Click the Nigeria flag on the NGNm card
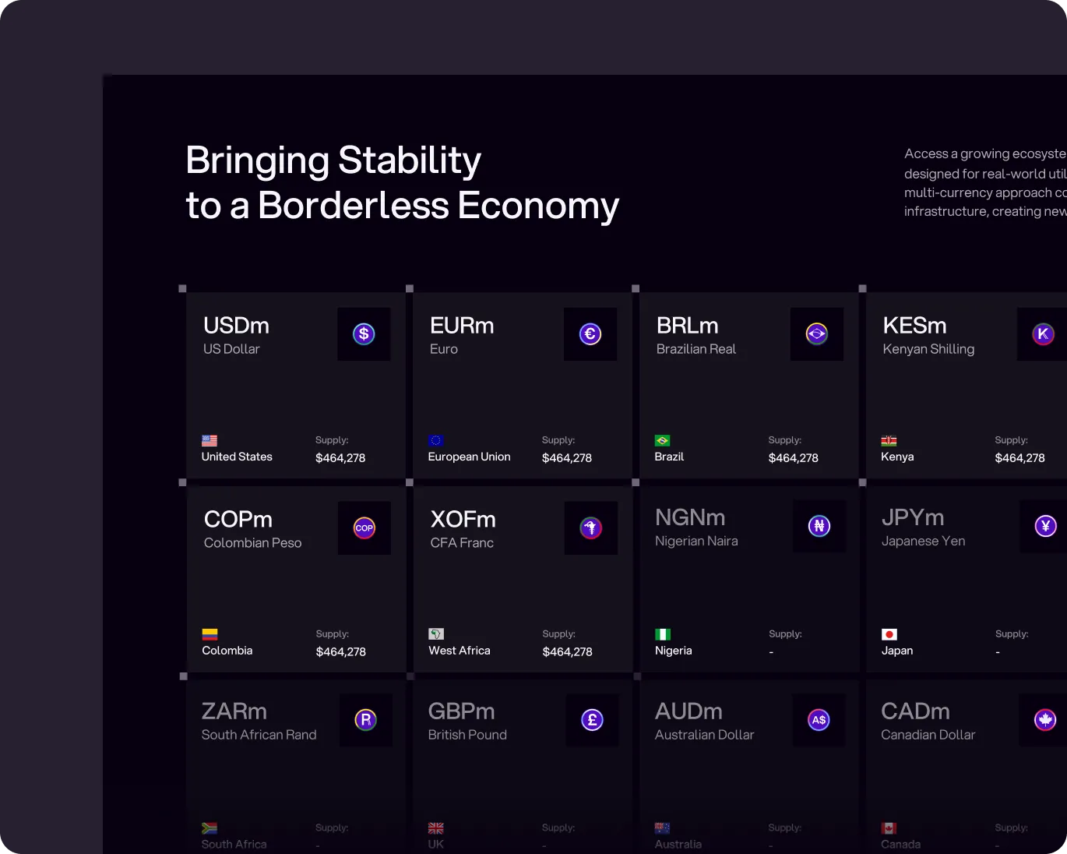 click(x=662, y=633)
